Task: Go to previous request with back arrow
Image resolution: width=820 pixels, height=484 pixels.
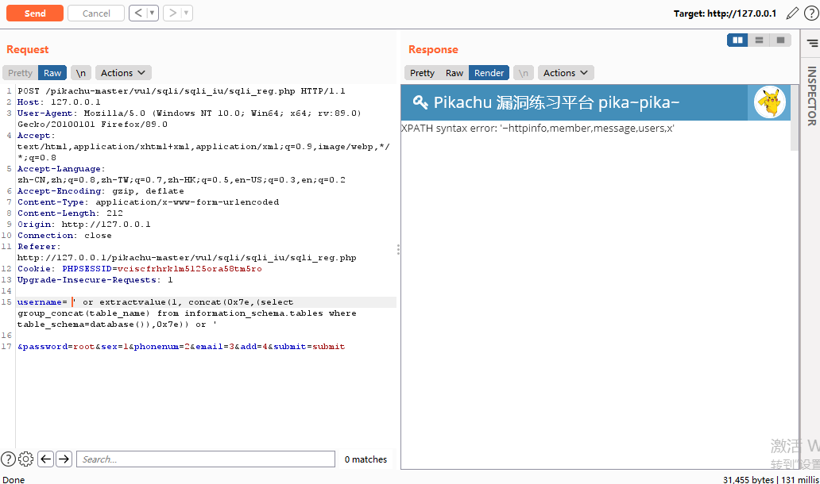Action: pyautogui.click(x=138, y=13)
